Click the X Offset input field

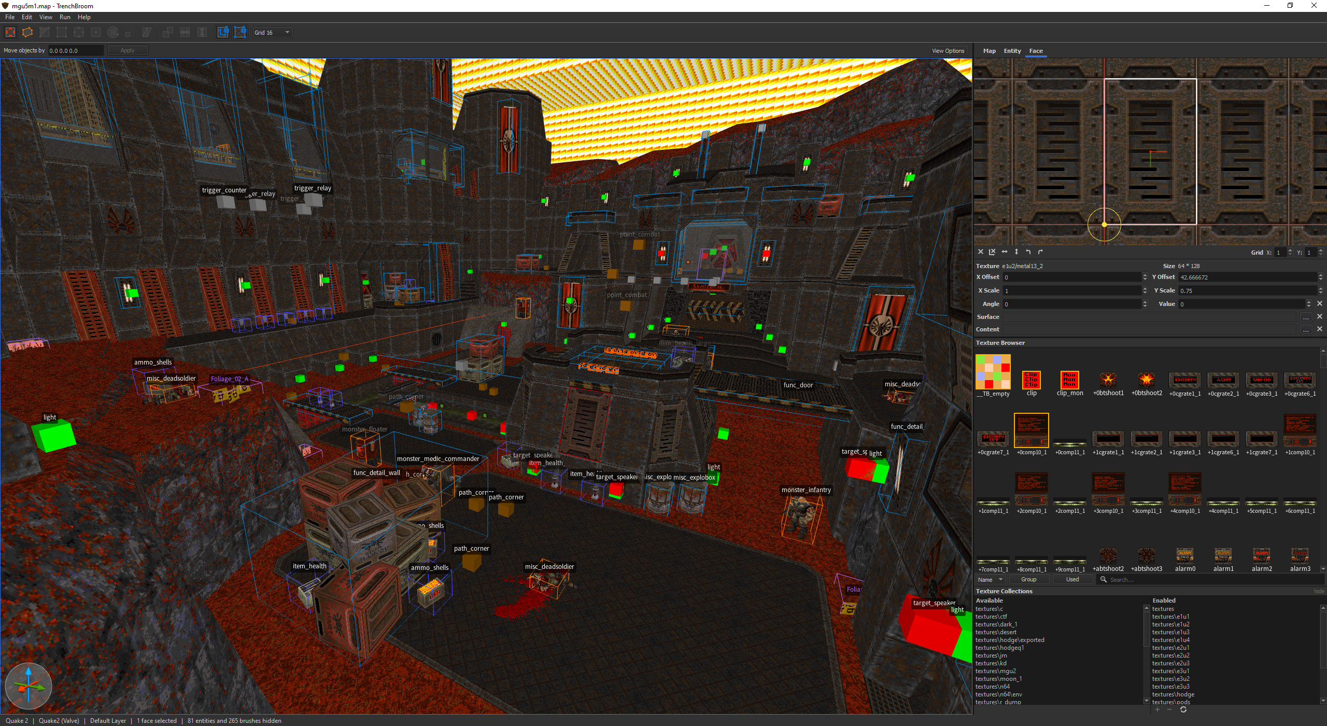click(1071, 277)
